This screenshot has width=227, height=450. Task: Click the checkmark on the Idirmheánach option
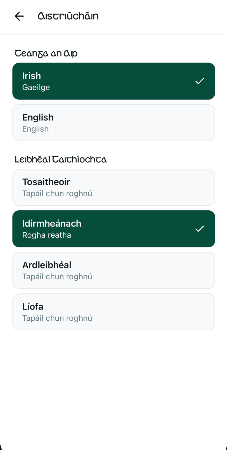[x=200, y=229]
